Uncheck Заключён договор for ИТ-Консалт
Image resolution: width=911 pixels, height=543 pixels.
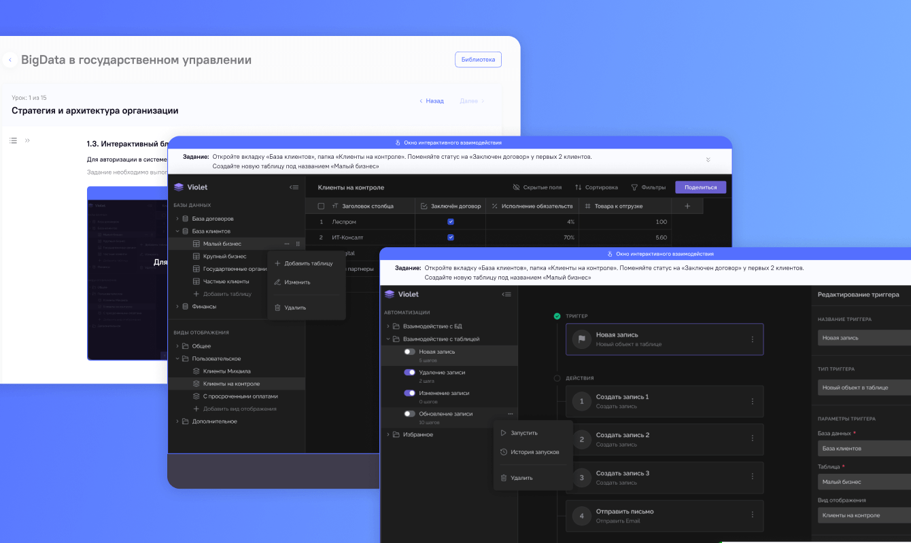click(450, 238)
